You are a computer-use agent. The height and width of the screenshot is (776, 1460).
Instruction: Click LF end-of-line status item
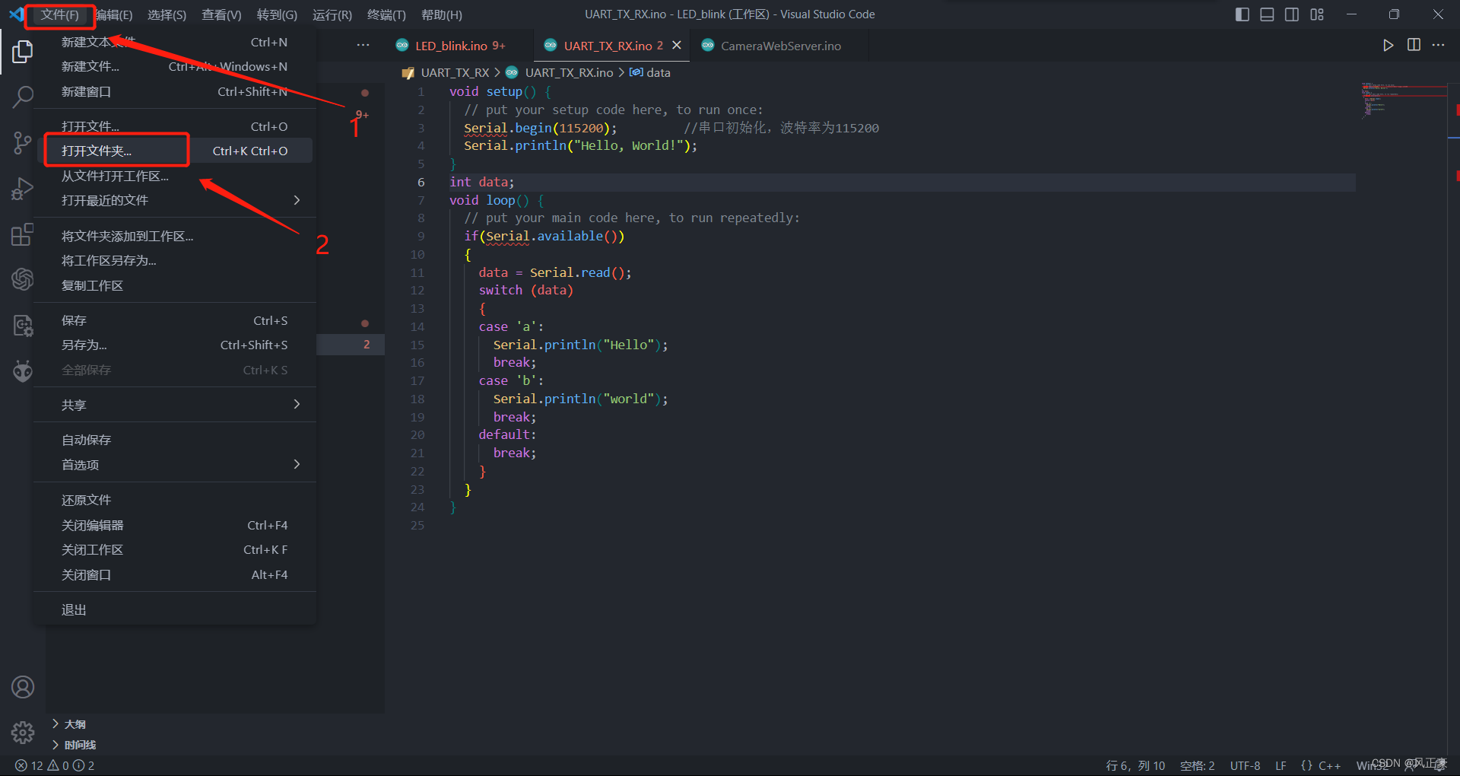coord(1281,765)
